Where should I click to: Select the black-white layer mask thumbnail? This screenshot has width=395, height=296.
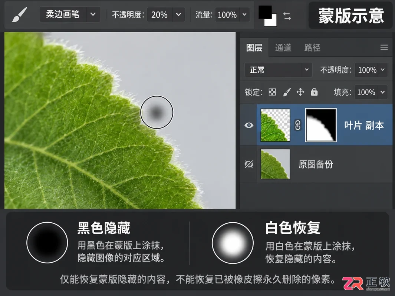coord(321,125)
